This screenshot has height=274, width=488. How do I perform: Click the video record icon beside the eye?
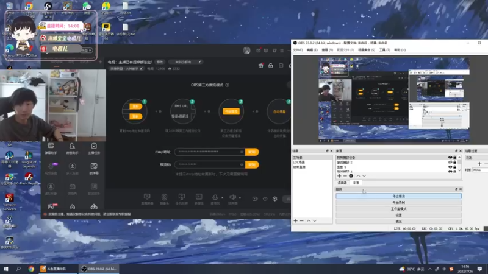pos(255,199)
